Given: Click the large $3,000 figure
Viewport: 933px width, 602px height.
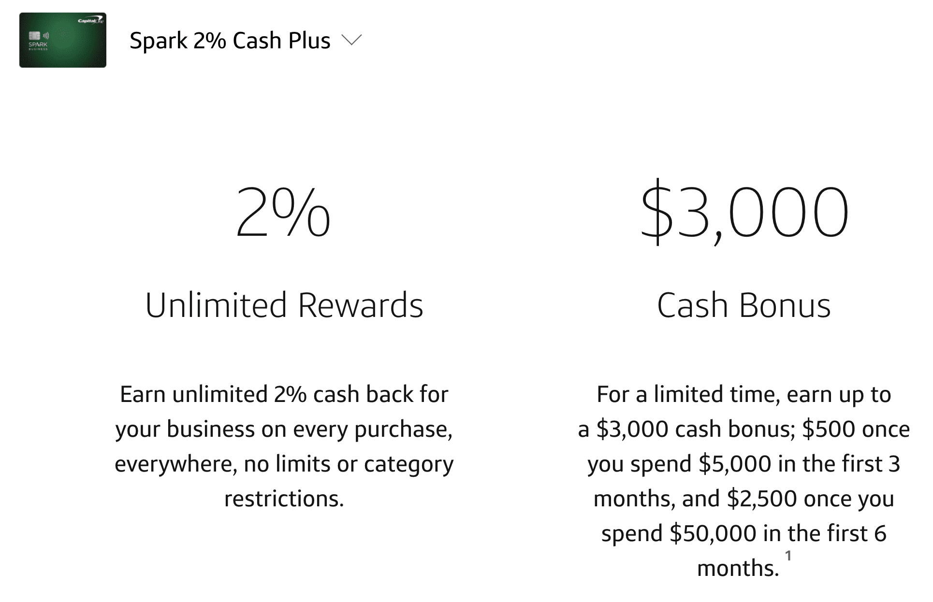Looking at the screenshot, I should tap(744, 213).
